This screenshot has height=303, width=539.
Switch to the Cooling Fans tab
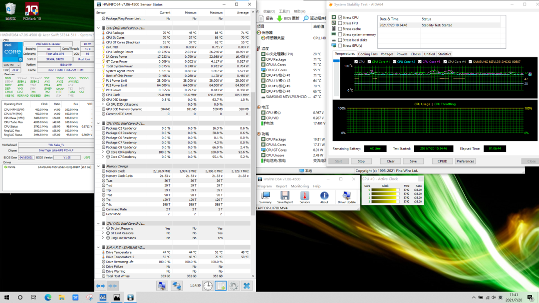(368, 54)
